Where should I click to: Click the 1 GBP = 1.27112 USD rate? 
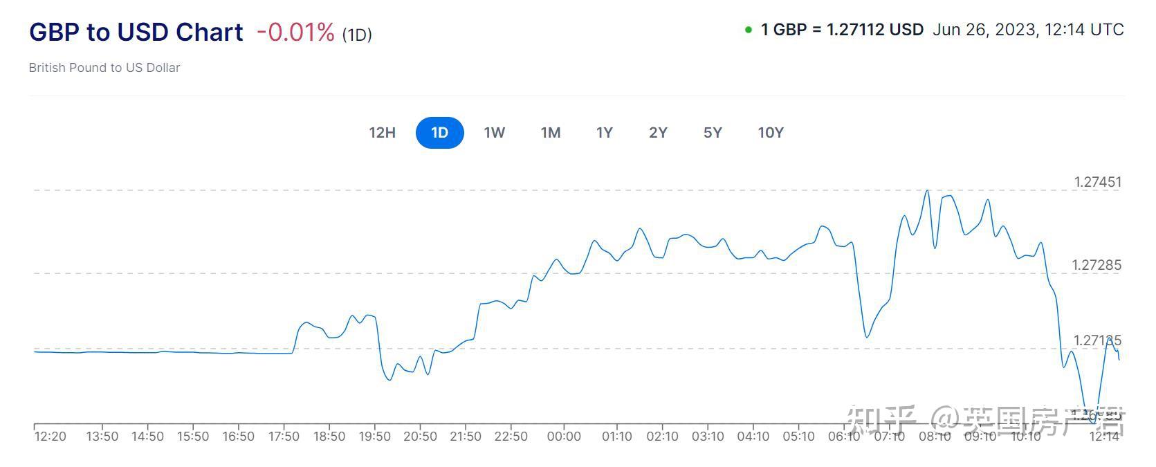coord(842,30)
